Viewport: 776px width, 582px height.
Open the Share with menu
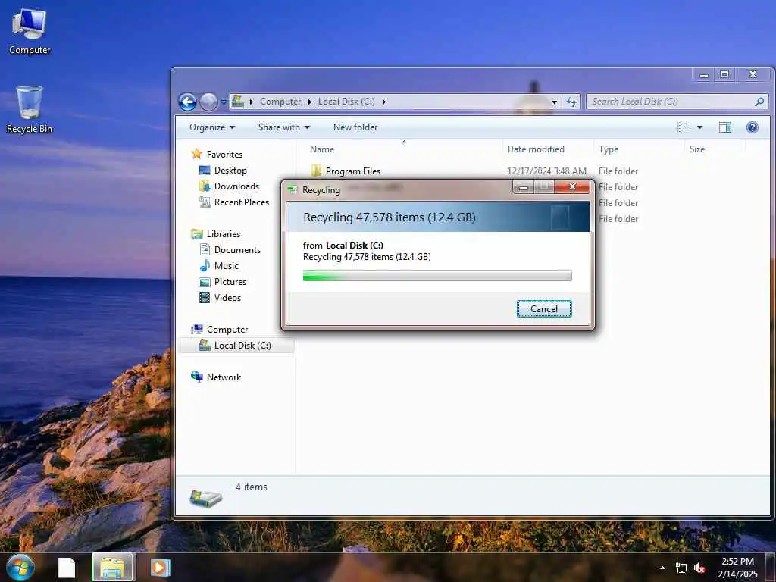click(284, 127)
